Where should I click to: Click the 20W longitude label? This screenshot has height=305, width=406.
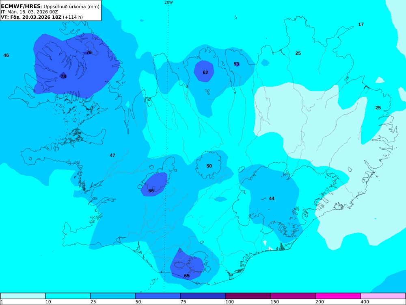(168, 2)
